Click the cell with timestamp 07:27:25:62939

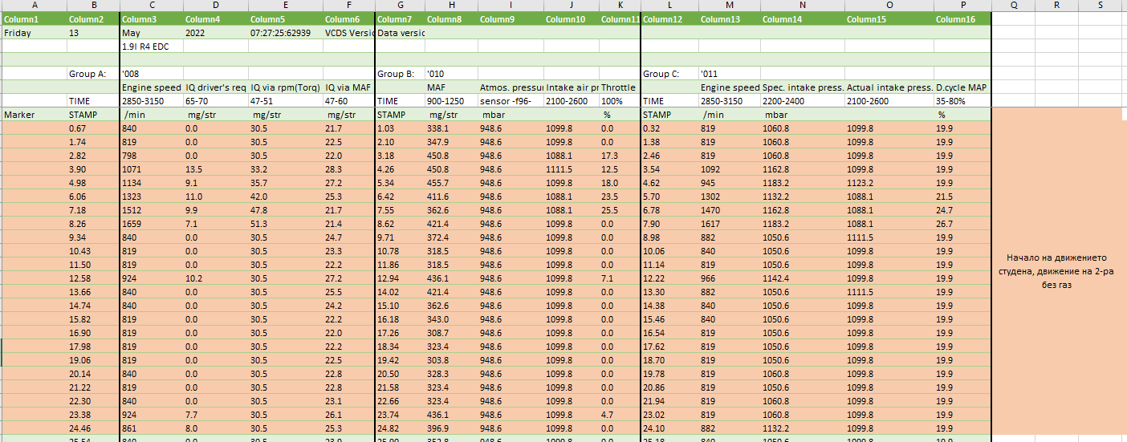(284, 33)
